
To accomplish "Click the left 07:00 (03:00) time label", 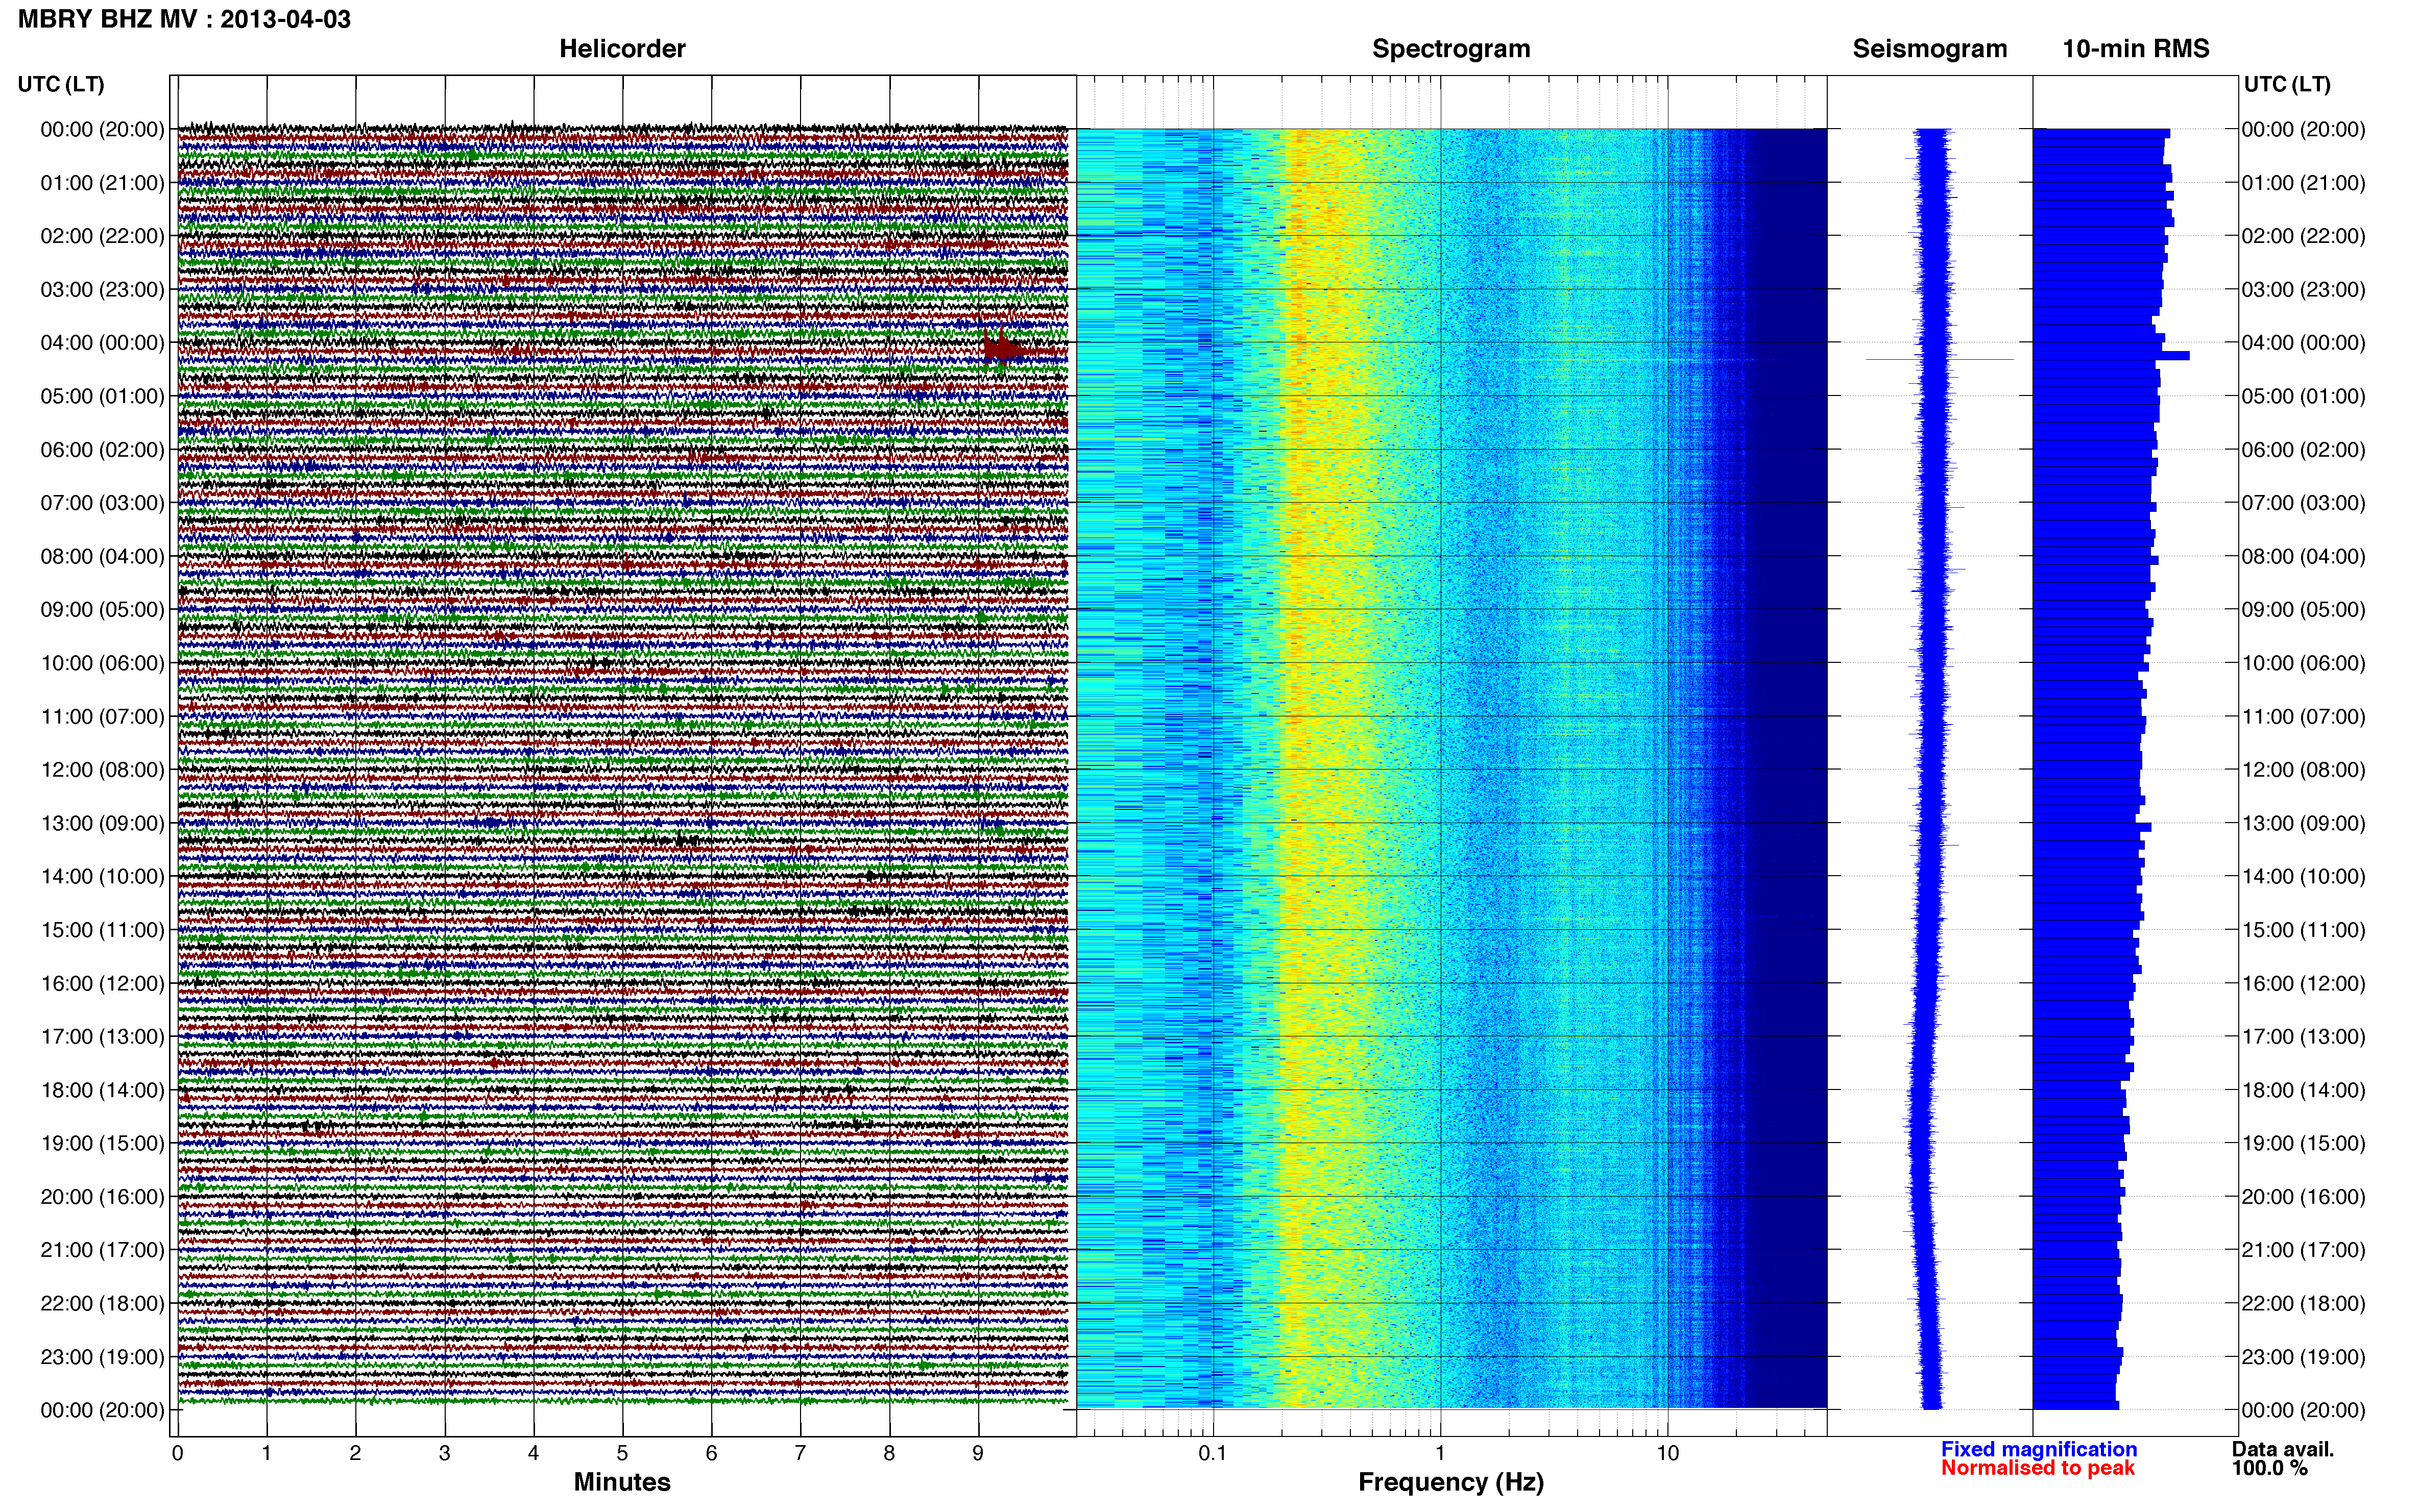I will 102,503.
